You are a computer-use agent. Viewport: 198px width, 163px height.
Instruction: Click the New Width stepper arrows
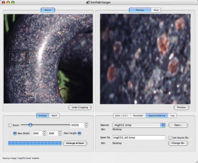pos(44,133)
